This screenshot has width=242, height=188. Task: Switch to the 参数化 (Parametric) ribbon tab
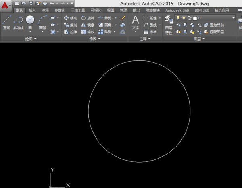tap(60, 10)
